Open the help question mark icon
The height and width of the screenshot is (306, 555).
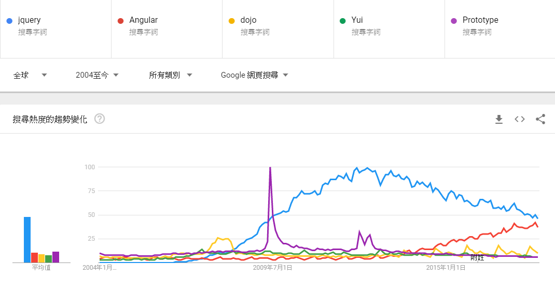[100, 119]
